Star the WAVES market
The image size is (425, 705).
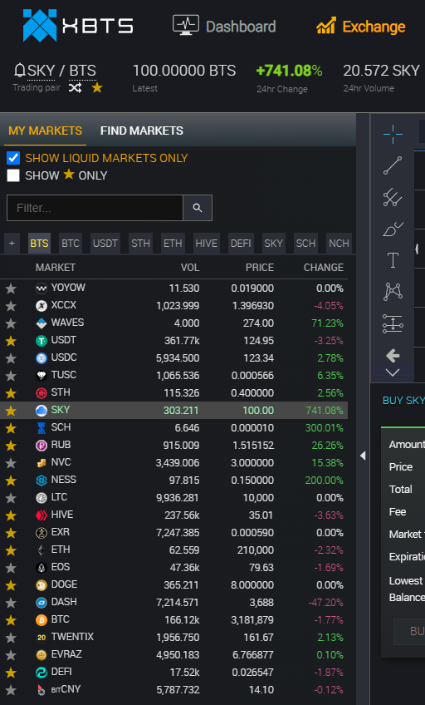tap(11, 323)
